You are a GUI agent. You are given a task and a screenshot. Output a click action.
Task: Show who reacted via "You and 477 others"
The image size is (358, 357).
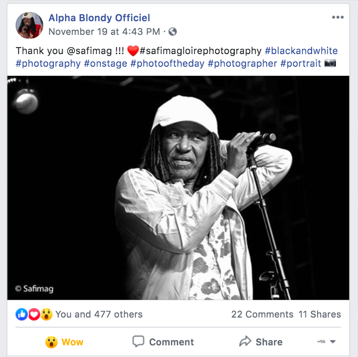click(99, 314)
